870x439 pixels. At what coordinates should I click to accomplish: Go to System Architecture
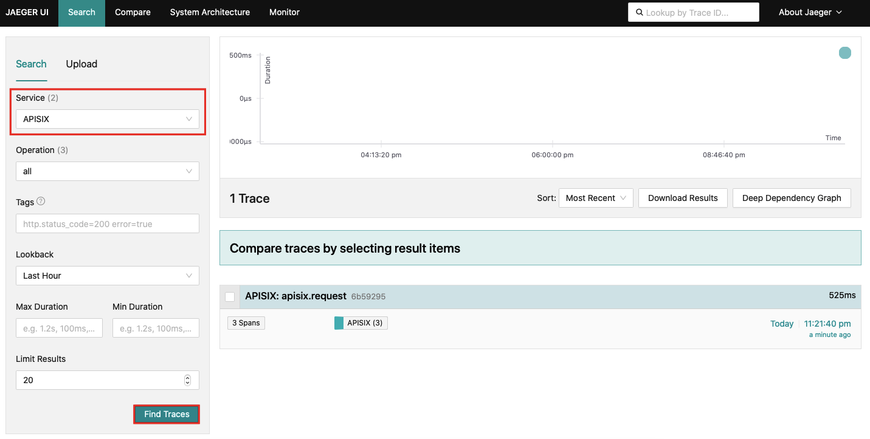pyautogui.click(x=210, y=13)
